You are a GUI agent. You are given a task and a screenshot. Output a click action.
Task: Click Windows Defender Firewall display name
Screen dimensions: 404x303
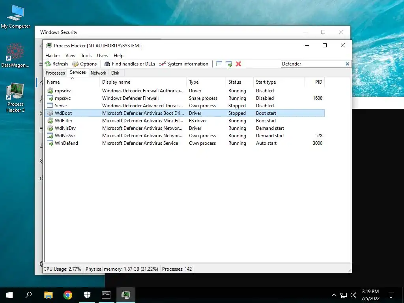pos(130,98)
